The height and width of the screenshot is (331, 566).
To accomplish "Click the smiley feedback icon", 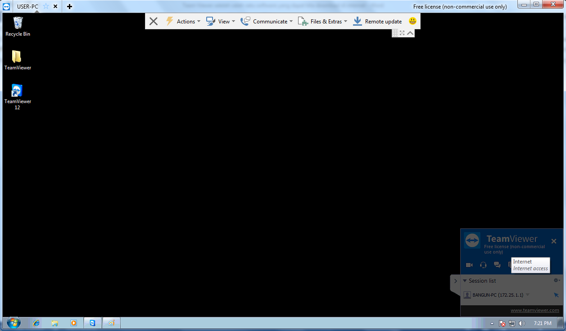I will [x=412, y=21].
